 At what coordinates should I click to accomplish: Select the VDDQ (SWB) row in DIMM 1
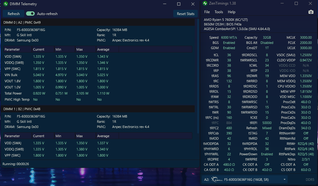[x=98, y=149]
